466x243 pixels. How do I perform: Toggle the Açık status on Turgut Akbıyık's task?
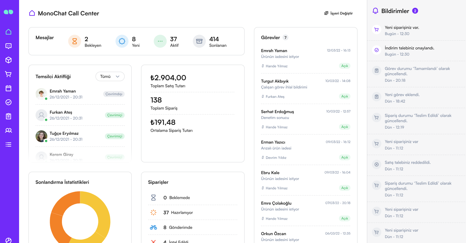(344, 96)
